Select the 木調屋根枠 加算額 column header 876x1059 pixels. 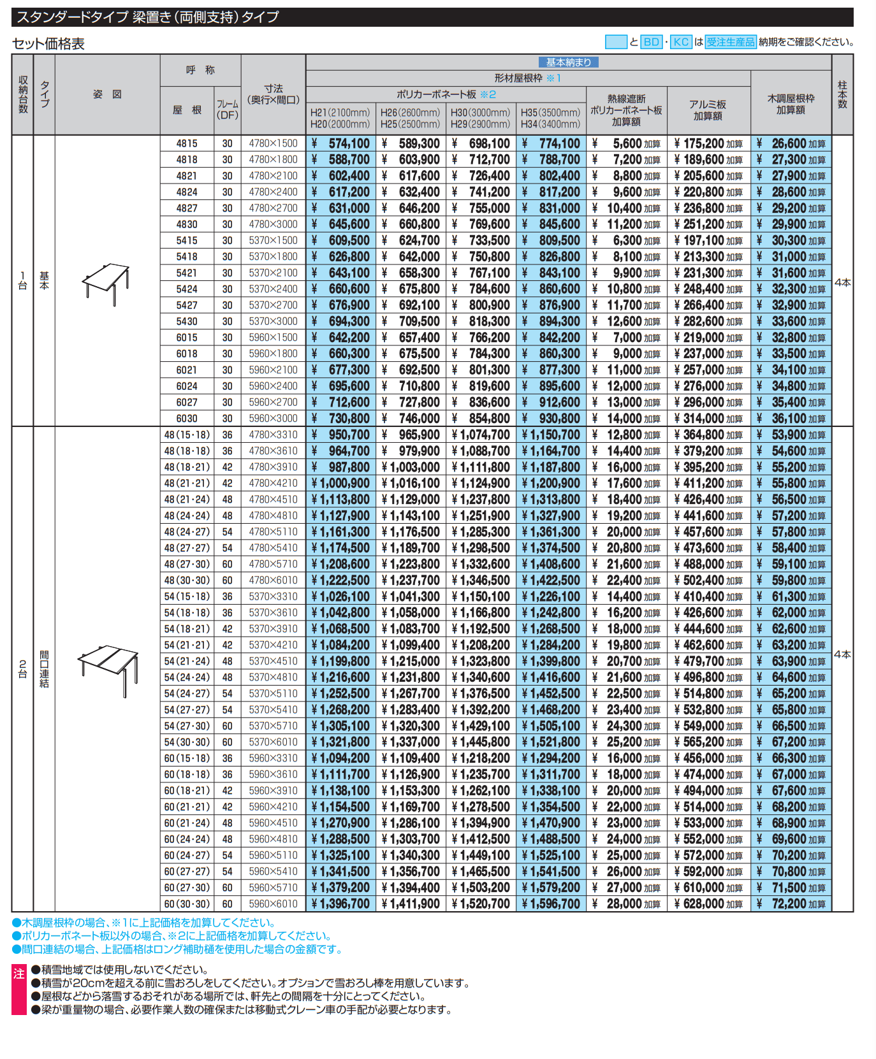(791, 104)
